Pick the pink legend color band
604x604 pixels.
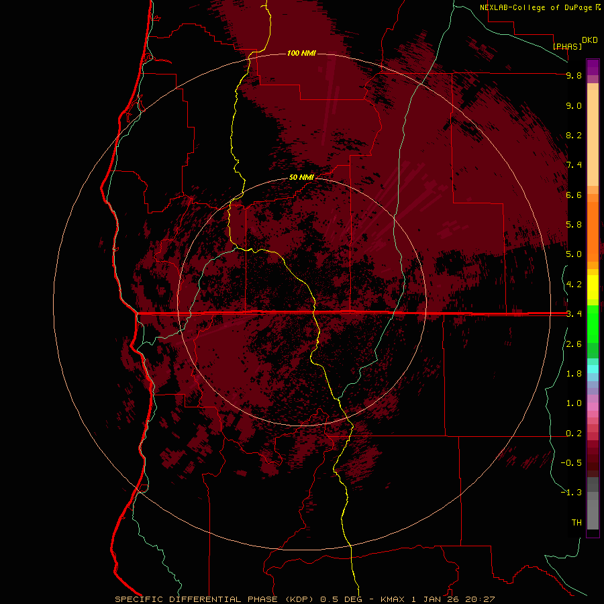tap(593, 407)
